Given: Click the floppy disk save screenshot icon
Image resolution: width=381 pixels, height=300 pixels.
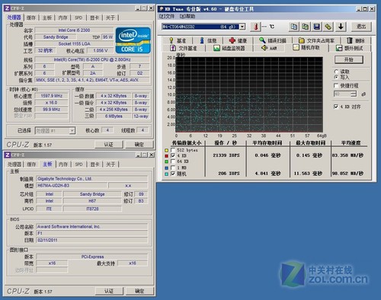Looking at the screenshot, I should 317,27.
